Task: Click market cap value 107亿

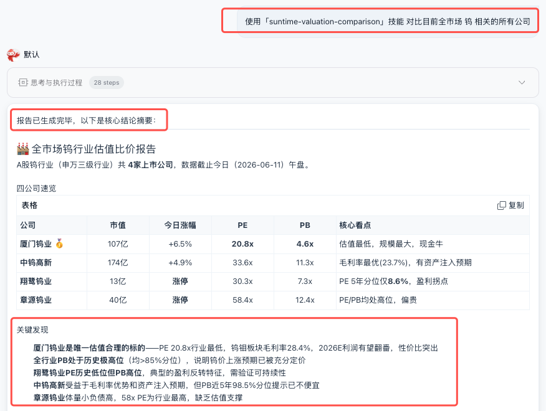Action: [118, 244]
